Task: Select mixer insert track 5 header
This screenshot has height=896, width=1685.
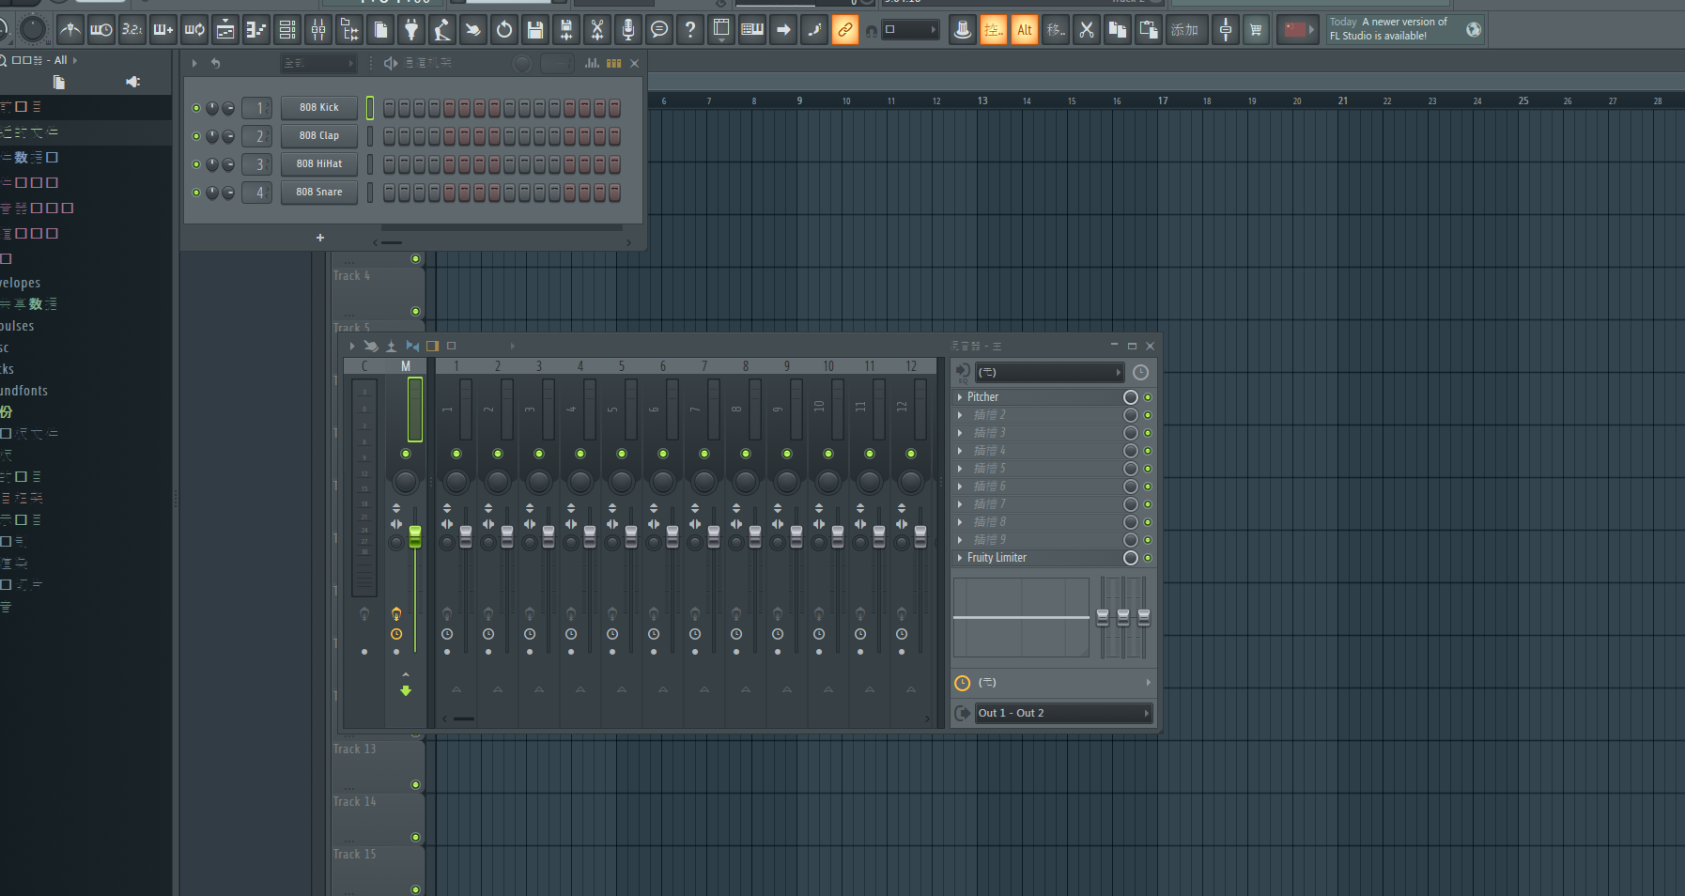Action: (621, 366)
